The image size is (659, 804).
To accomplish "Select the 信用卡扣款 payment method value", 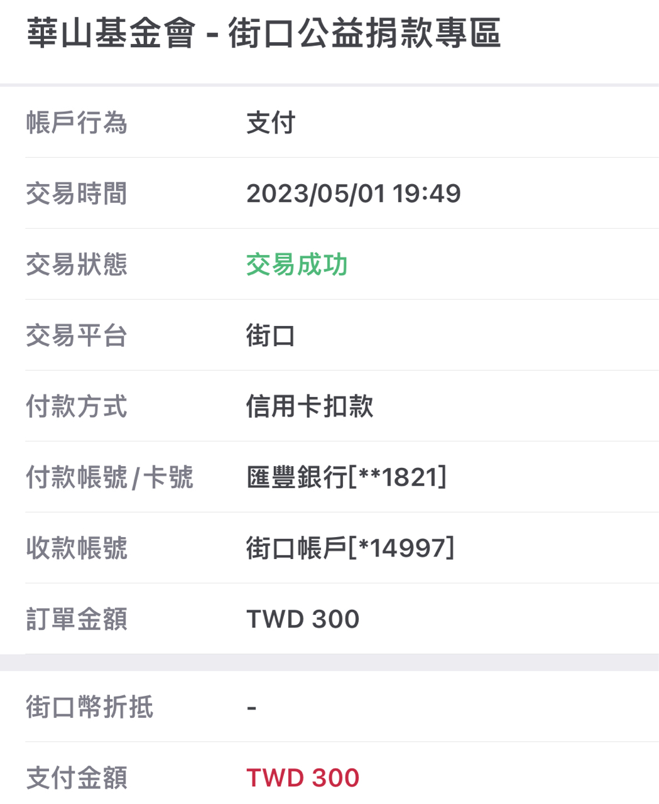I will pyautogui.click(x=310, y=406).
